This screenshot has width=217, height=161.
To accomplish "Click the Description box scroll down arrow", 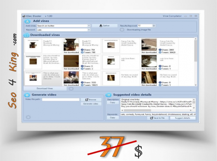I will pos(194,108).
